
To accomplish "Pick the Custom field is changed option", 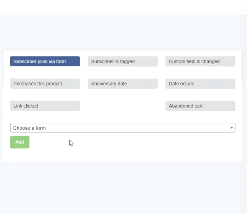I will coord(200,61).
